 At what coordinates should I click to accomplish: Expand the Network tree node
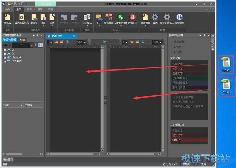[5, 58]
